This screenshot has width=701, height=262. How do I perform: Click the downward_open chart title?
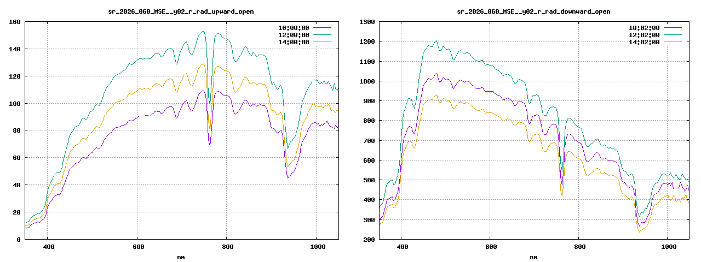click(x=533, y=11)
